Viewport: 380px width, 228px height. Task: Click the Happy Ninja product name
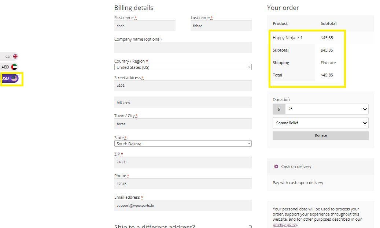pos(284,38)
